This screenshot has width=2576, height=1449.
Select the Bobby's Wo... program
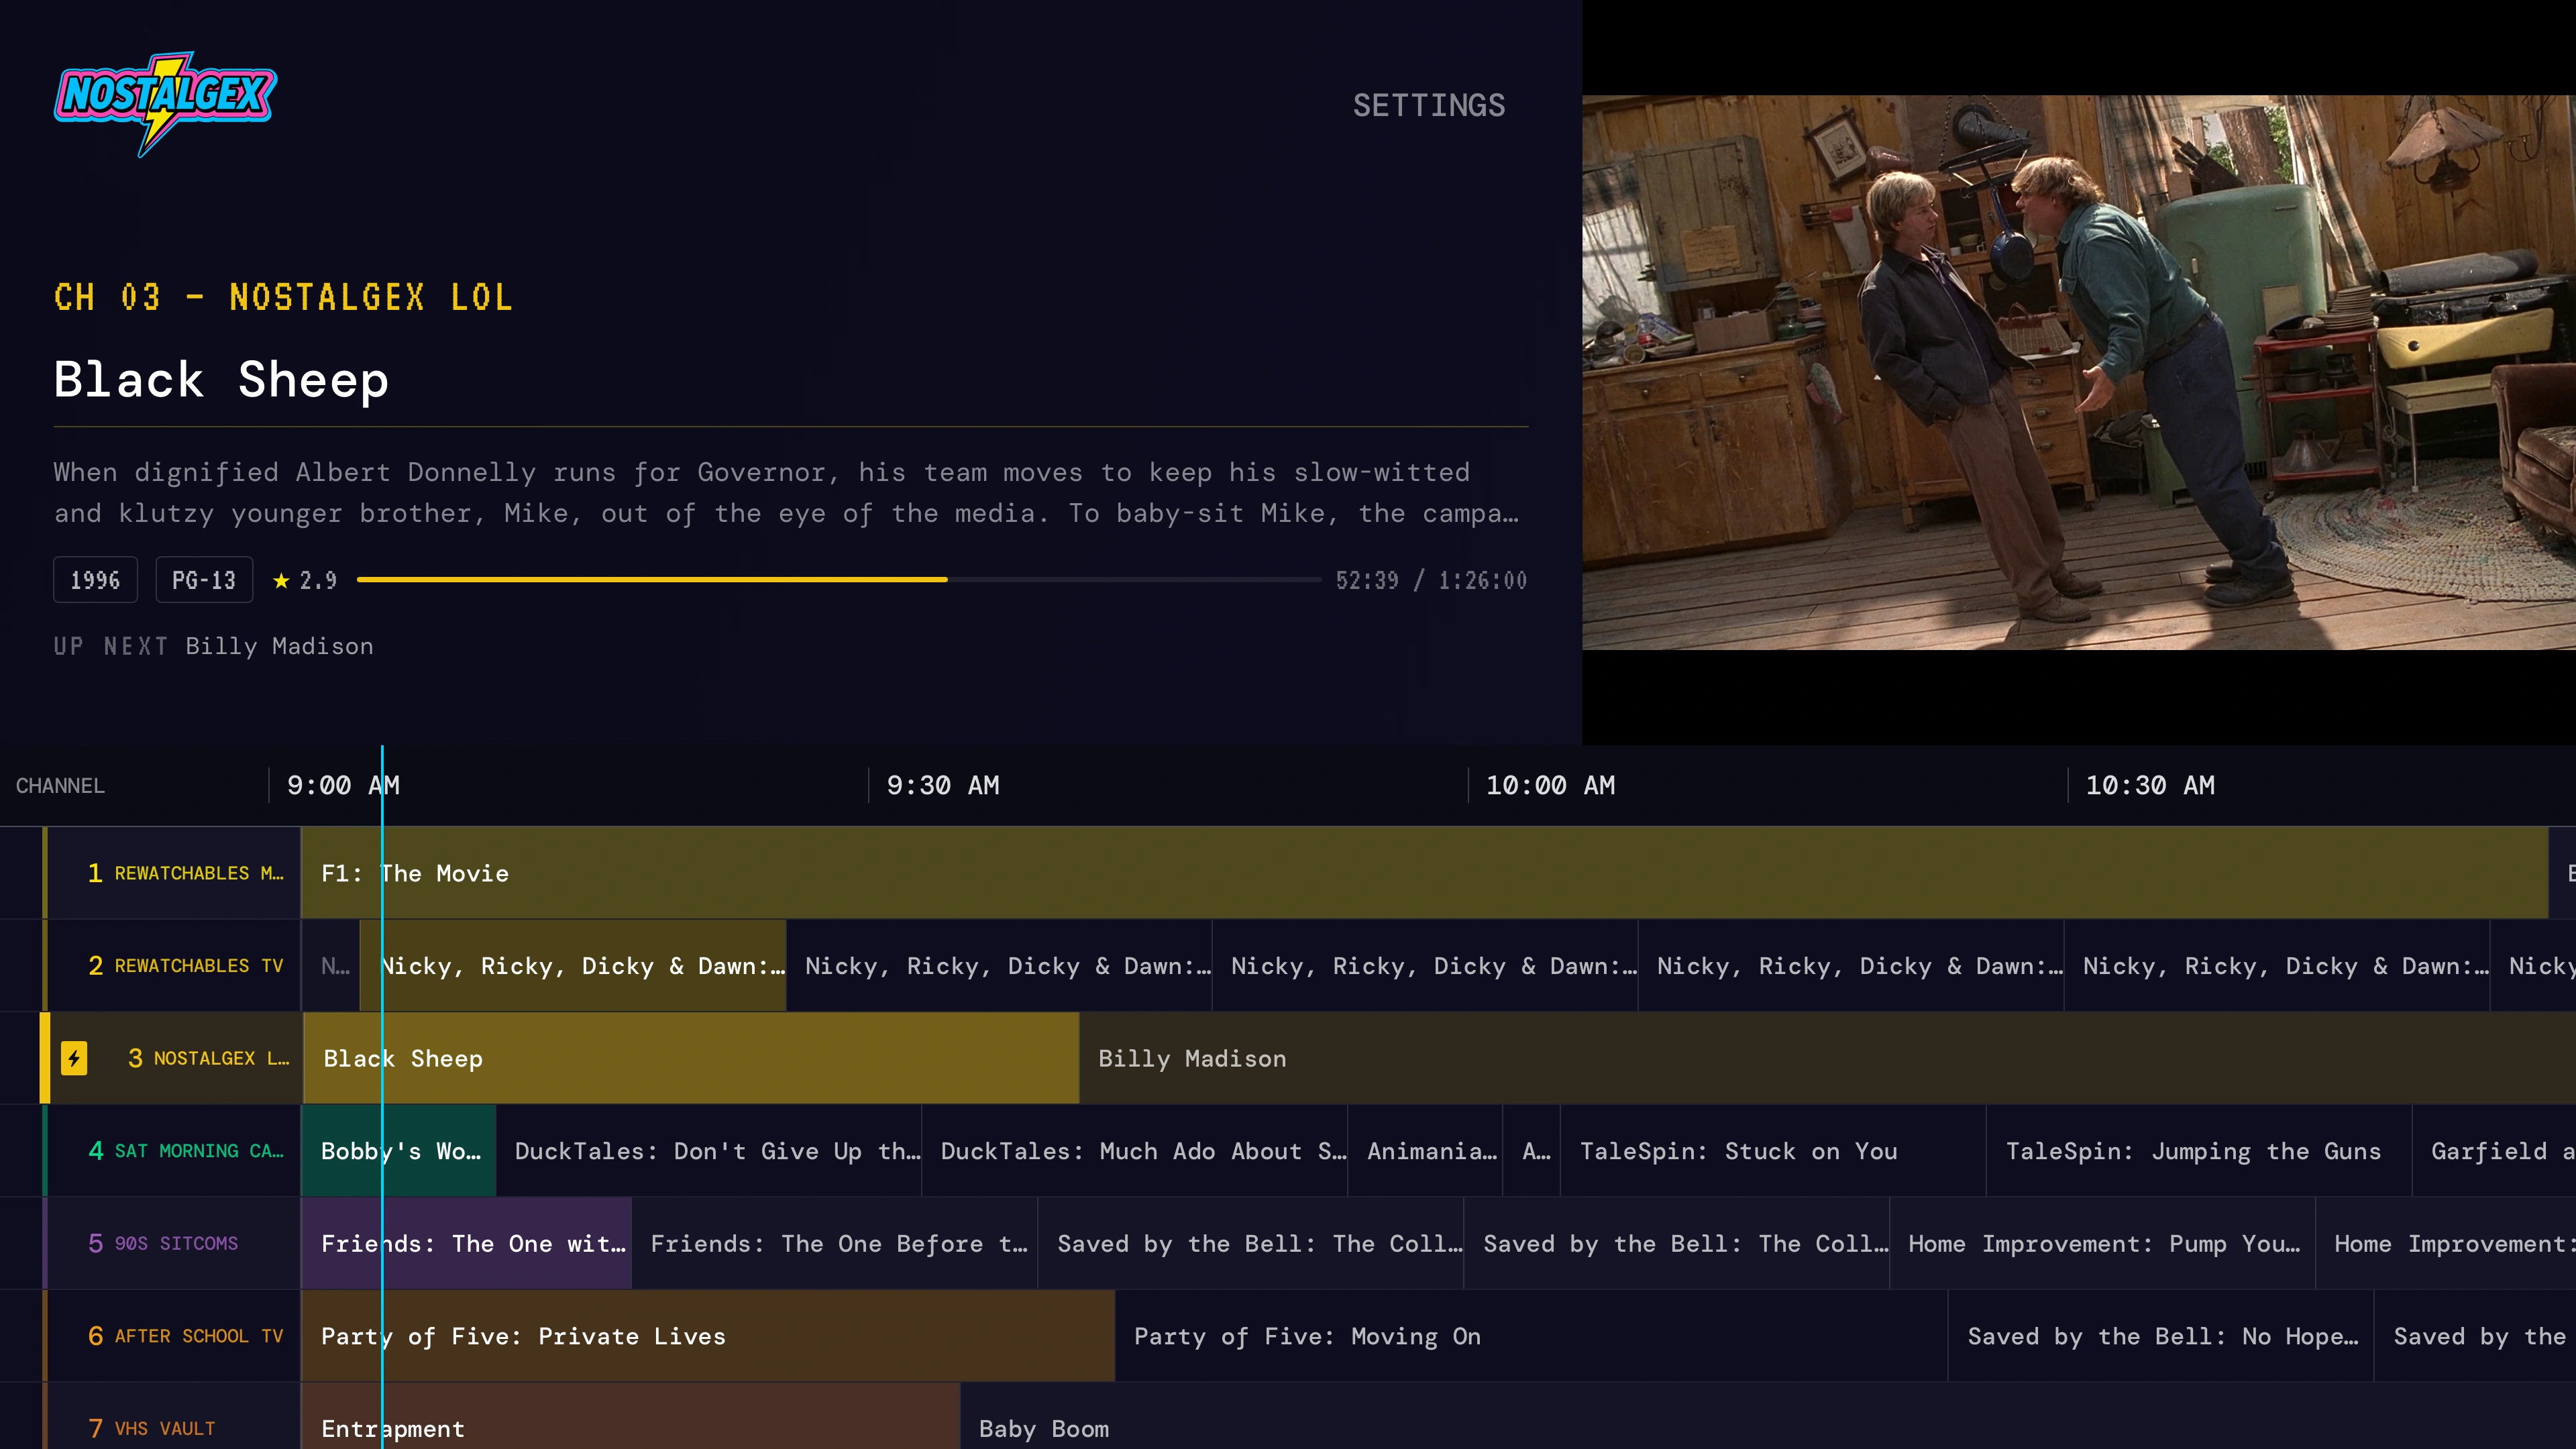pos(399,1151)
